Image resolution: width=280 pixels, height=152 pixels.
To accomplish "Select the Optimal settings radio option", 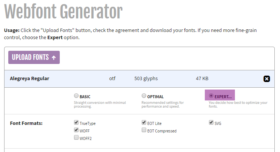I will [144, 96].
